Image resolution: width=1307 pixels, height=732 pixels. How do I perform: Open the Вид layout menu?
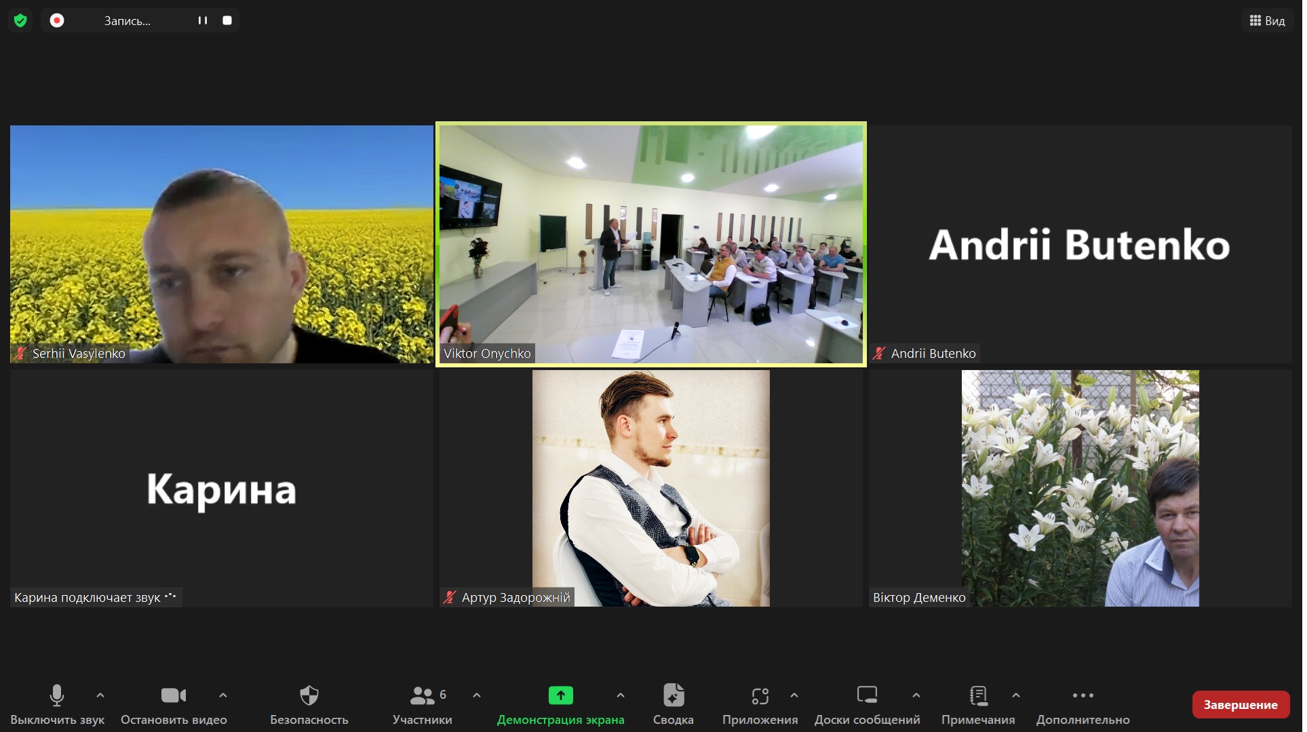coord(1267,20)
